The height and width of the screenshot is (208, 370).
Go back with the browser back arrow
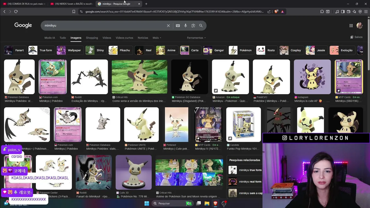(x=4, y=12)
